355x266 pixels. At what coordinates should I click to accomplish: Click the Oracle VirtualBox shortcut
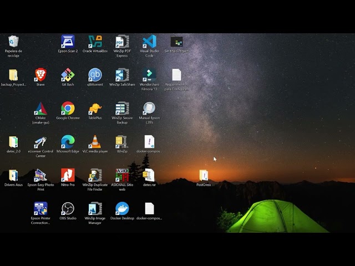(95, 42)
